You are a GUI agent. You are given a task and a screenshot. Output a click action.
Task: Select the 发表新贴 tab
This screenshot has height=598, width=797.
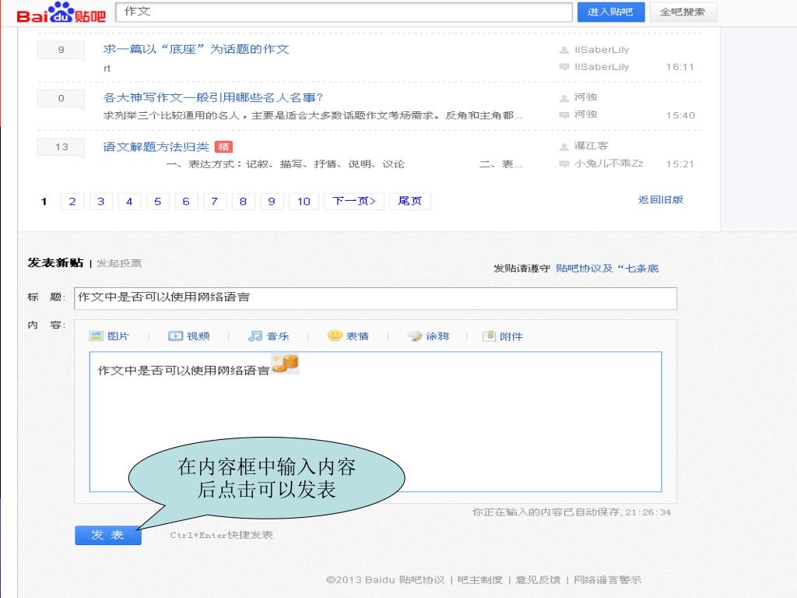point(55,262)
